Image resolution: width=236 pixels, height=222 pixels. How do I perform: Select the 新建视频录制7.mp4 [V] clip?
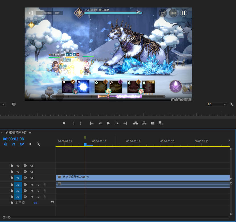coord(143,177)
